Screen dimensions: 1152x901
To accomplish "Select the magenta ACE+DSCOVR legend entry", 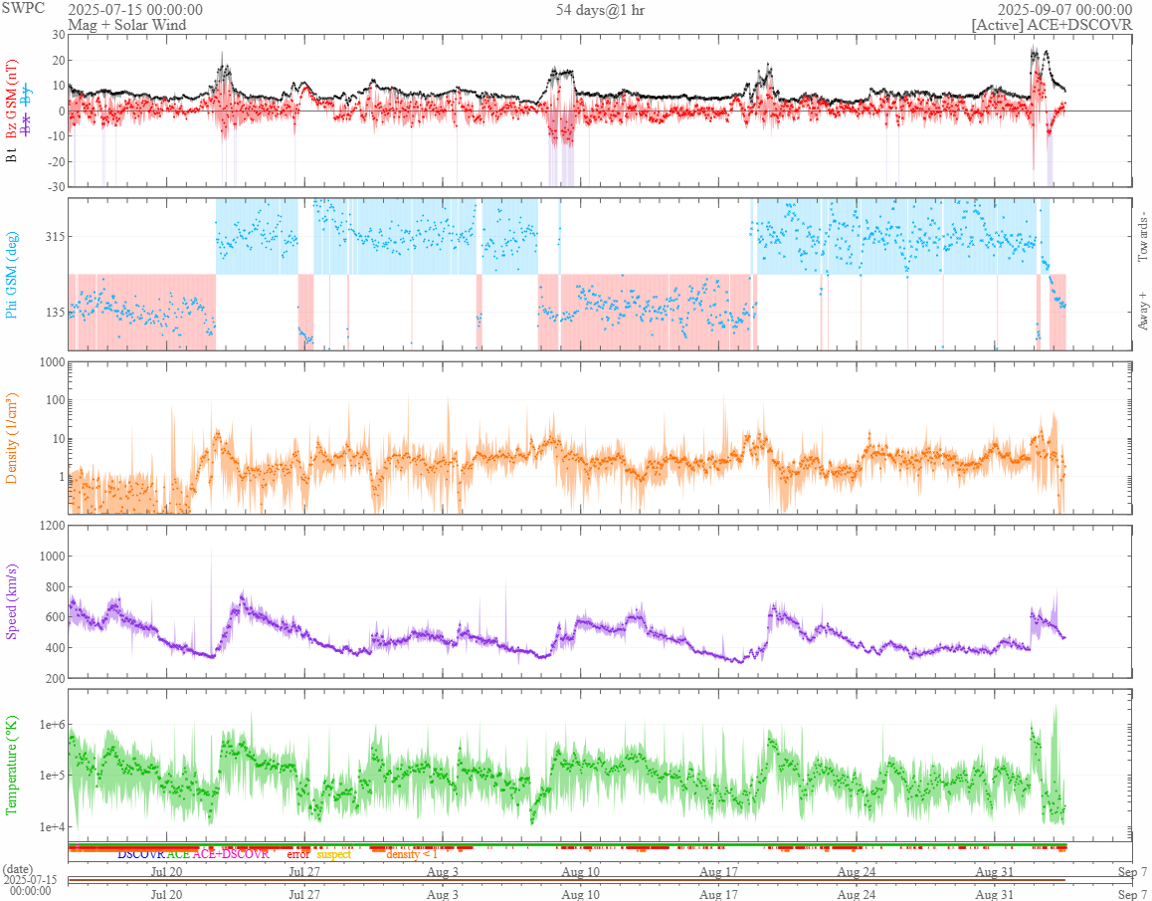I will coord(231,854).
